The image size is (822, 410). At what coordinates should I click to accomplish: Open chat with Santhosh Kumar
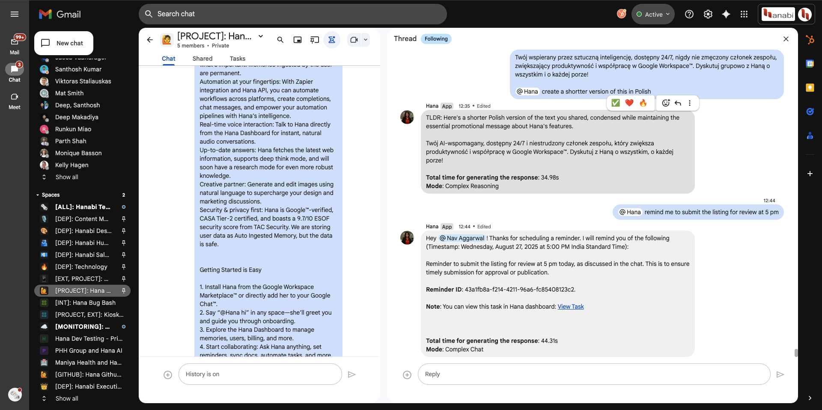(x=78, y=69)
